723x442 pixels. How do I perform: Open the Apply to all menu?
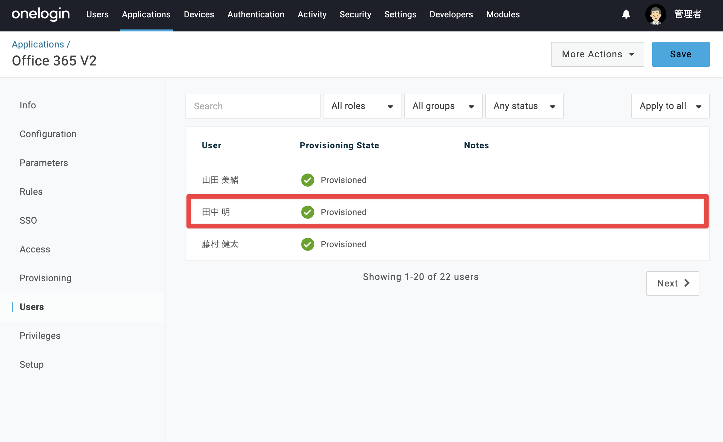click(670, 106)
